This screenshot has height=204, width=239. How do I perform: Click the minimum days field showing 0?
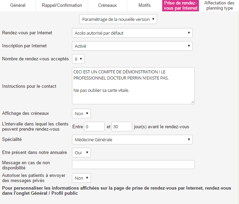(94, 127)
